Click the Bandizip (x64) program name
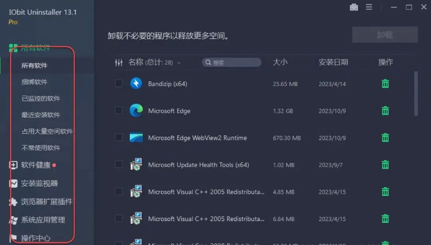The height and width of the screenshot is (245, 431). tap(168, 84)
